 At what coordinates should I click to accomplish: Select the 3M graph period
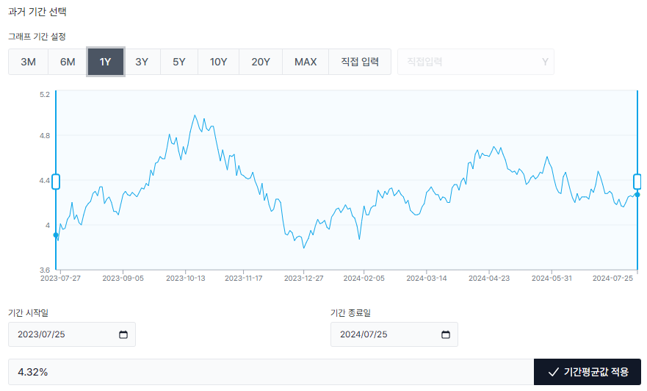point(28,62)
